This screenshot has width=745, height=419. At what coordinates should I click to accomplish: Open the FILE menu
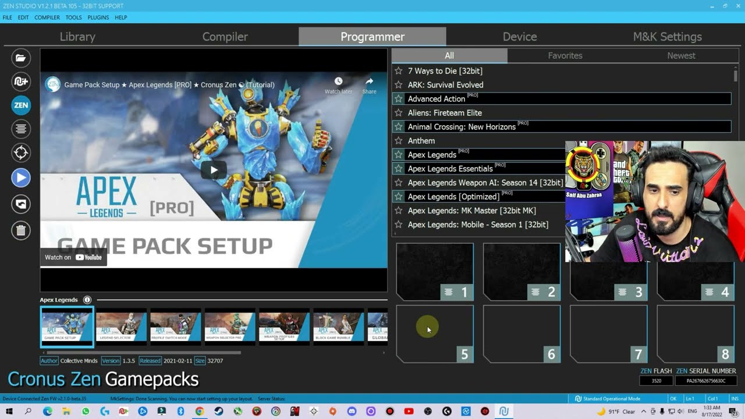[7, 17]
